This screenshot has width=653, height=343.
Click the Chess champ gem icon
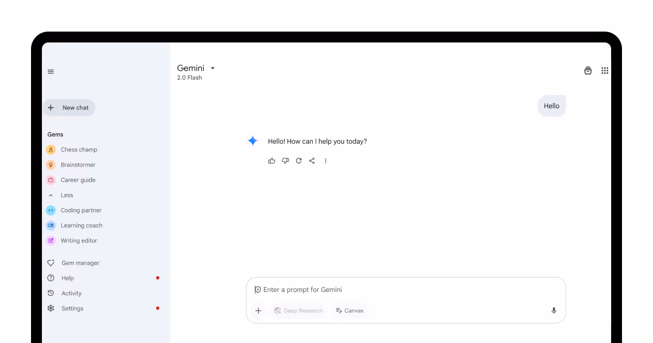coord(51,149)
